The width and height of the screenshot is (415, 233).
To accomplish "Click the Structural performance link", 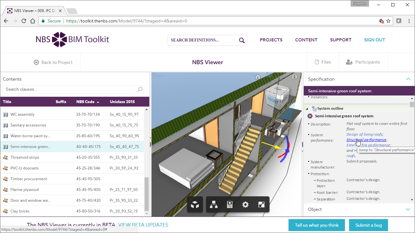I will 366,139.
